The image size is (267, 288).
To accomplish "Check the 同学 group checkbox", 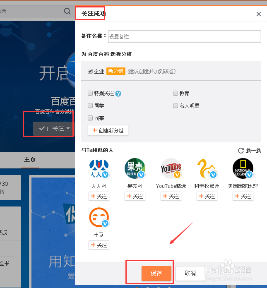I will click(90, 106).
